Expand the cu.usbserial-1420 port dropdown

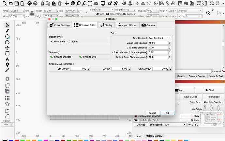pos(167,124)
